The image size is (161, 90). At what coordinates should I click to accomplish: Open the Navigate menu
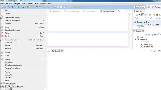coord(17,4)
